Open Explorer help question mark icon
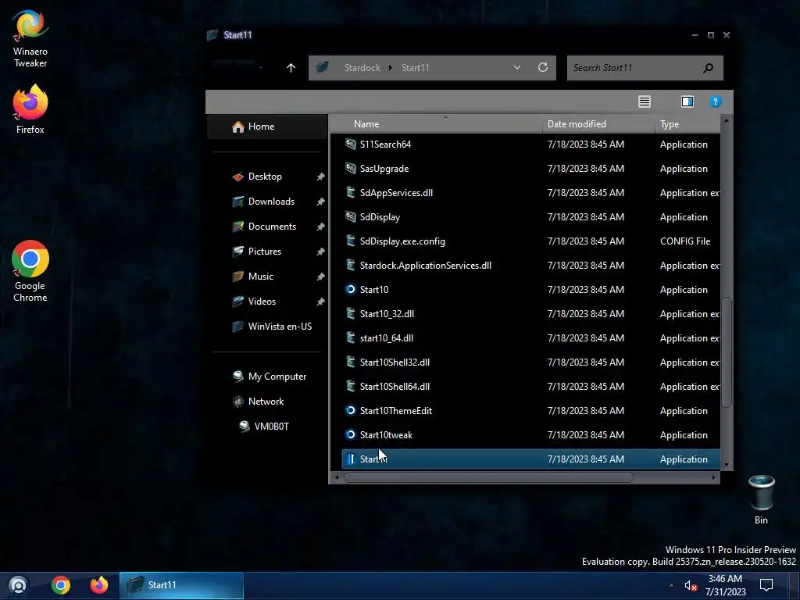Image resolution: width=800 pixels, height=600 pixels. [716, 102]
